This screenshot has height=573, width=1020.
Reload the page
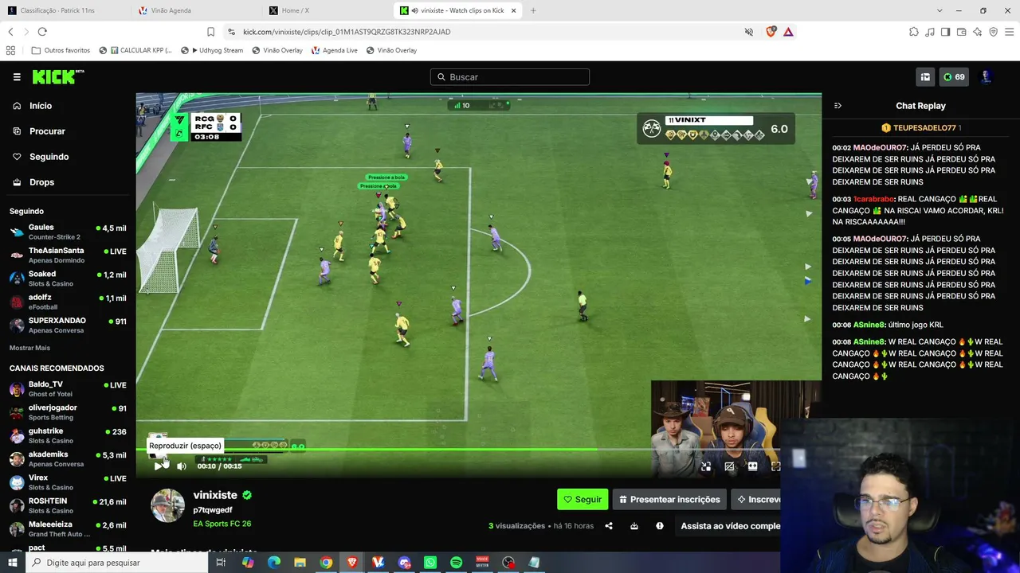tap(42, 32)
